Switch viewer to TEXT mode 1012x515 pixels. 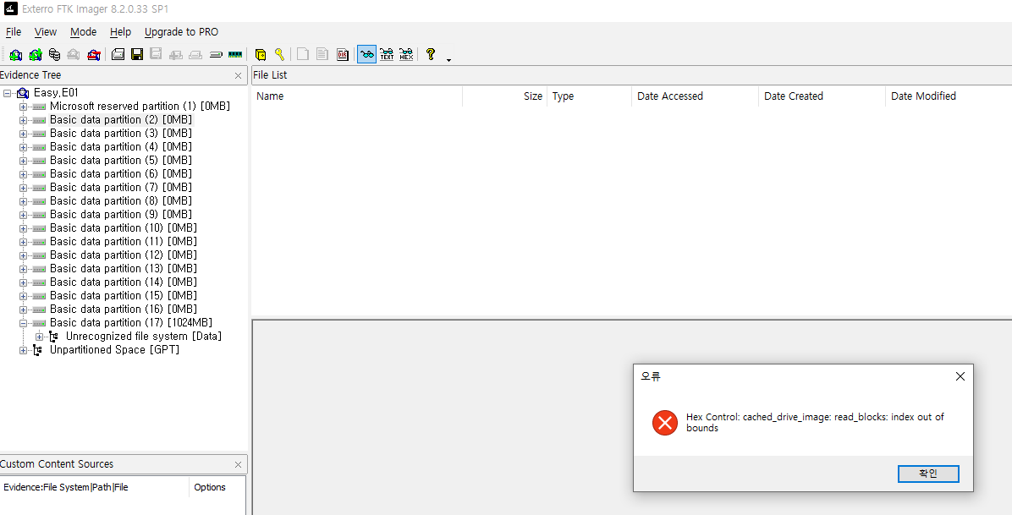387,55
